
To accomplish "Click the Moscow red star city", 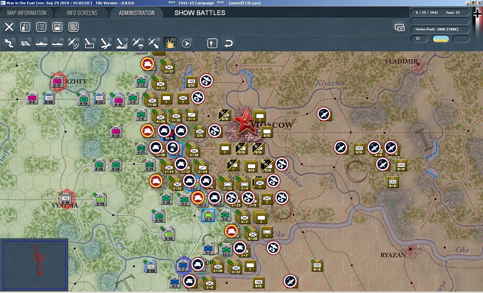I will (x=246, y=123).
